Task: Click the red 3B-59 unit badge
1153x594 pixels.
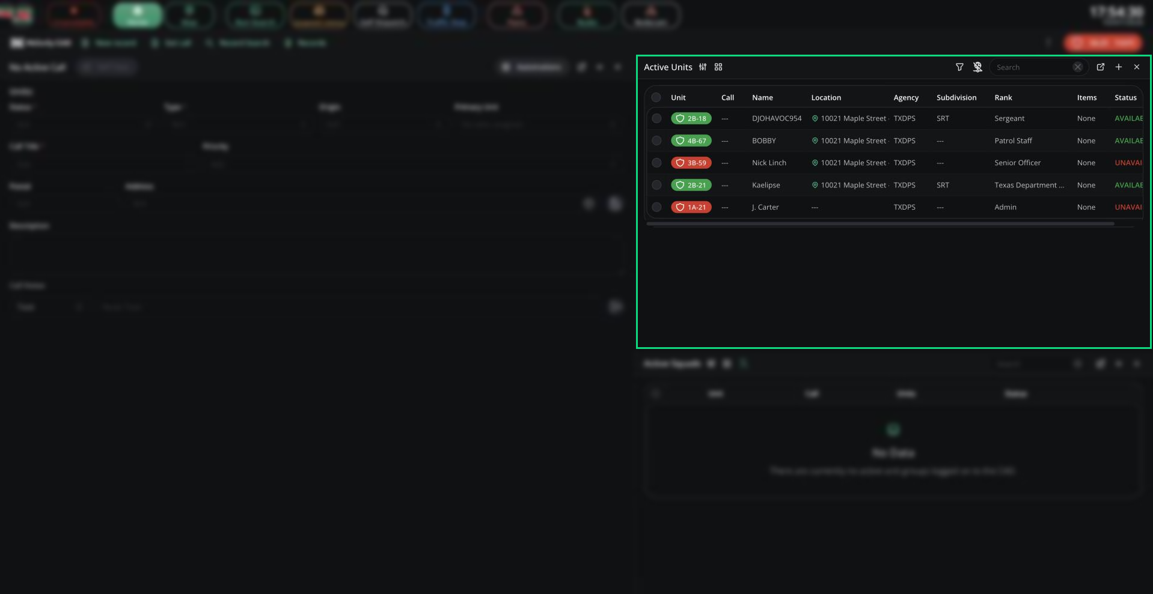Action: (x=691, y=163)
